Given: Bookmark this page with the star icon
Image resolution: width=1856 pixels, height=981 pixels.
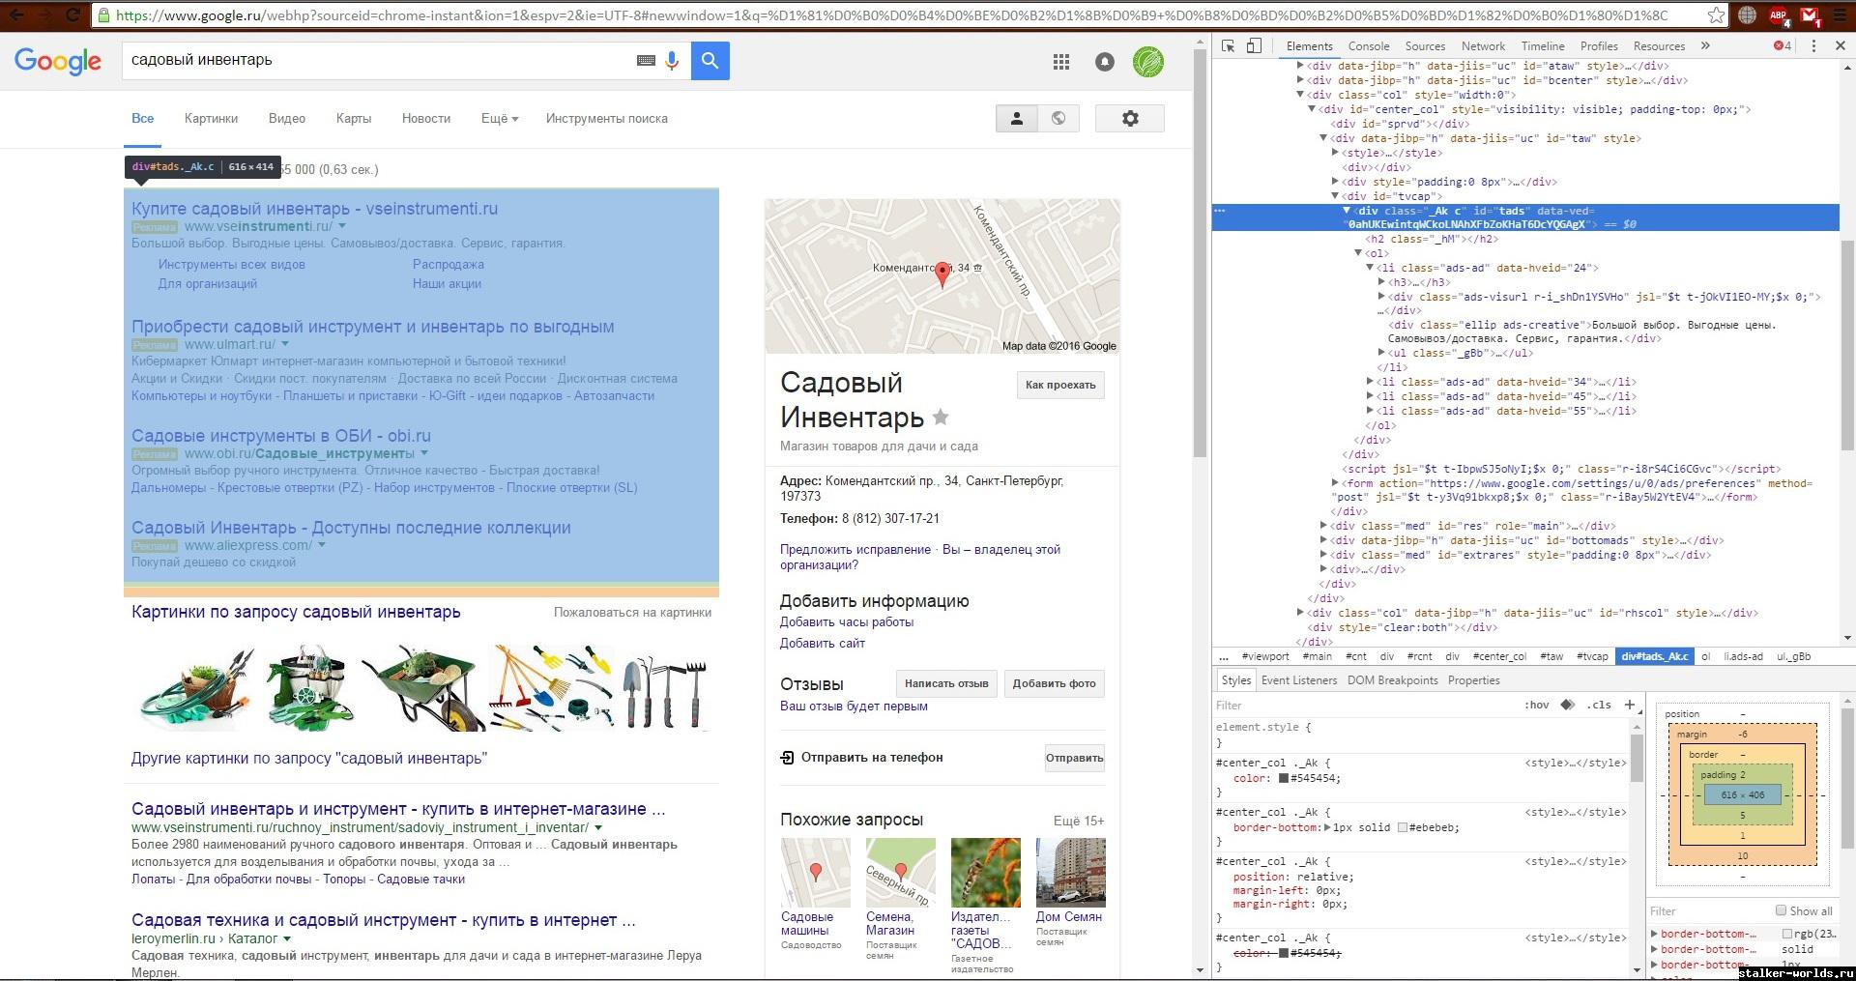Looking at the screenshot, I should pos(1716,14).
